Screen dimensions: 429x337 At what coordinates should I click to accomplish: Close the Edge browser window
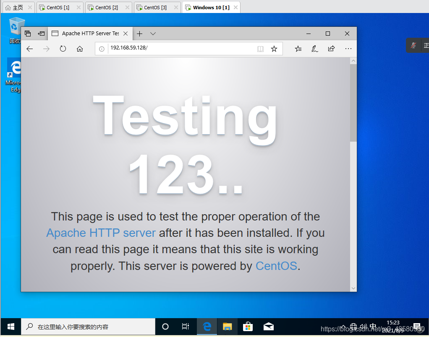347,34
